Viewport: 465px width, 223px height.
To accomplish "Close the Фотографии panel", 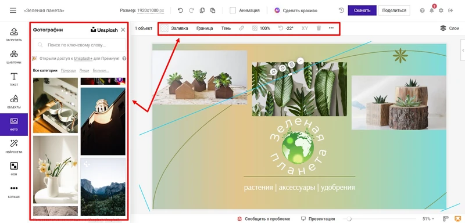I will coord(123,30).
